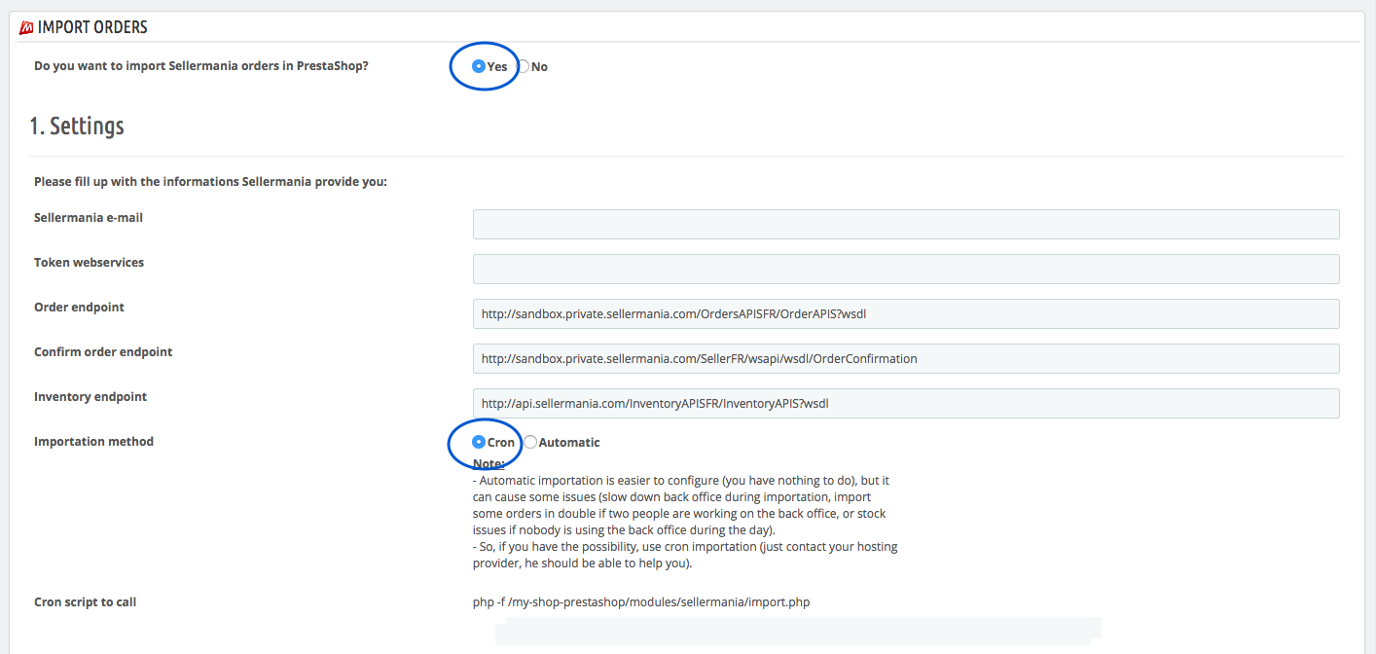Click the 'Do you want to import Sellermania orders' question
Image resolution: width=1376 pixels, height=654 pixels.
[201, 66]
